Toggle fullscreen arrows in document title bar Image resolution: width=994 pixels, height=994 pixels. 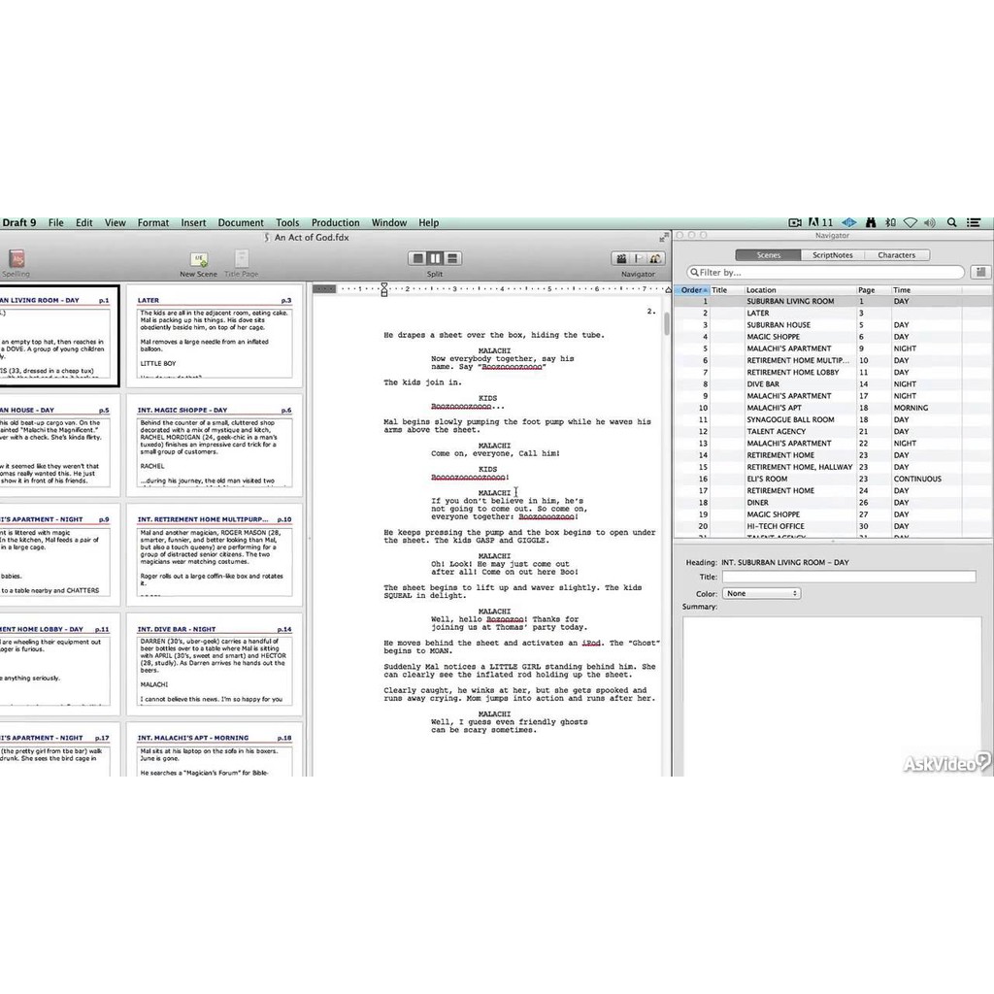(x=664, y=237)
